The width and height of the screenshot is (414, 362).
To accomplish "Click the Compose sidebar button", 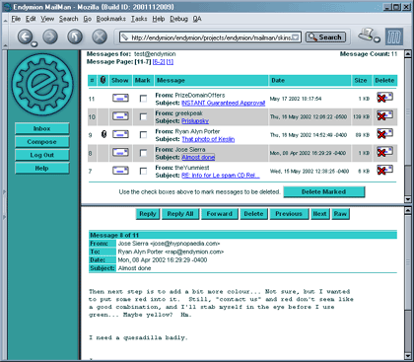I will point(42,142).
